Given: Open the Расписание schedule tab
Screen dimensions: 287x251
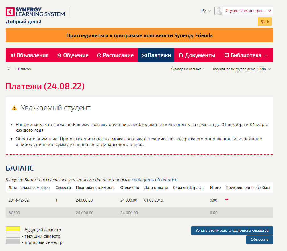Looking at the screenshot, I should pyautogui.click(x=115, y=55).
